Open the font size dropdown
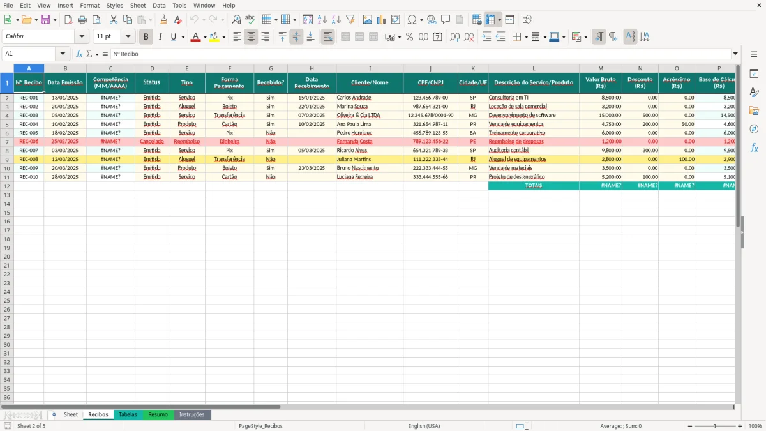Viewport: 766px width, 431px height. (128, 37)
